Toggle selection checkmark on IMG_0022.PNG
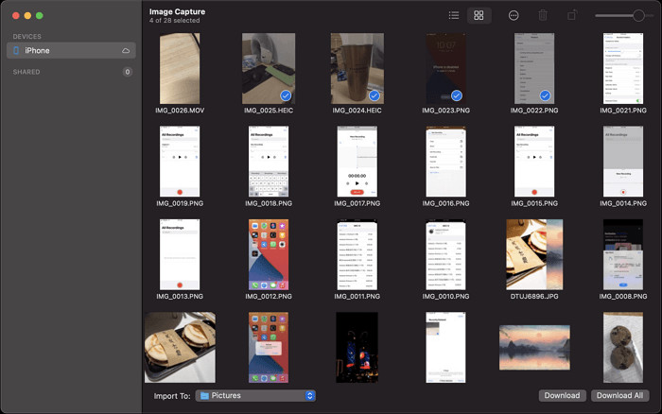 point(545,95)
